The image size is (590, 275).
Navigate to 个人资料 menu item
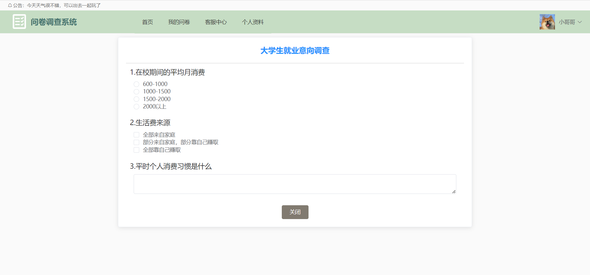point(253,22)
